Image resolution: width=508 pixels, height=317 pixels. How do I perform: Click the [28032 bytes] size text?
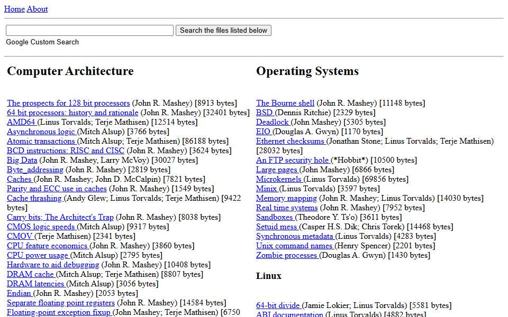pyautogui.click(x=279, y=151)
